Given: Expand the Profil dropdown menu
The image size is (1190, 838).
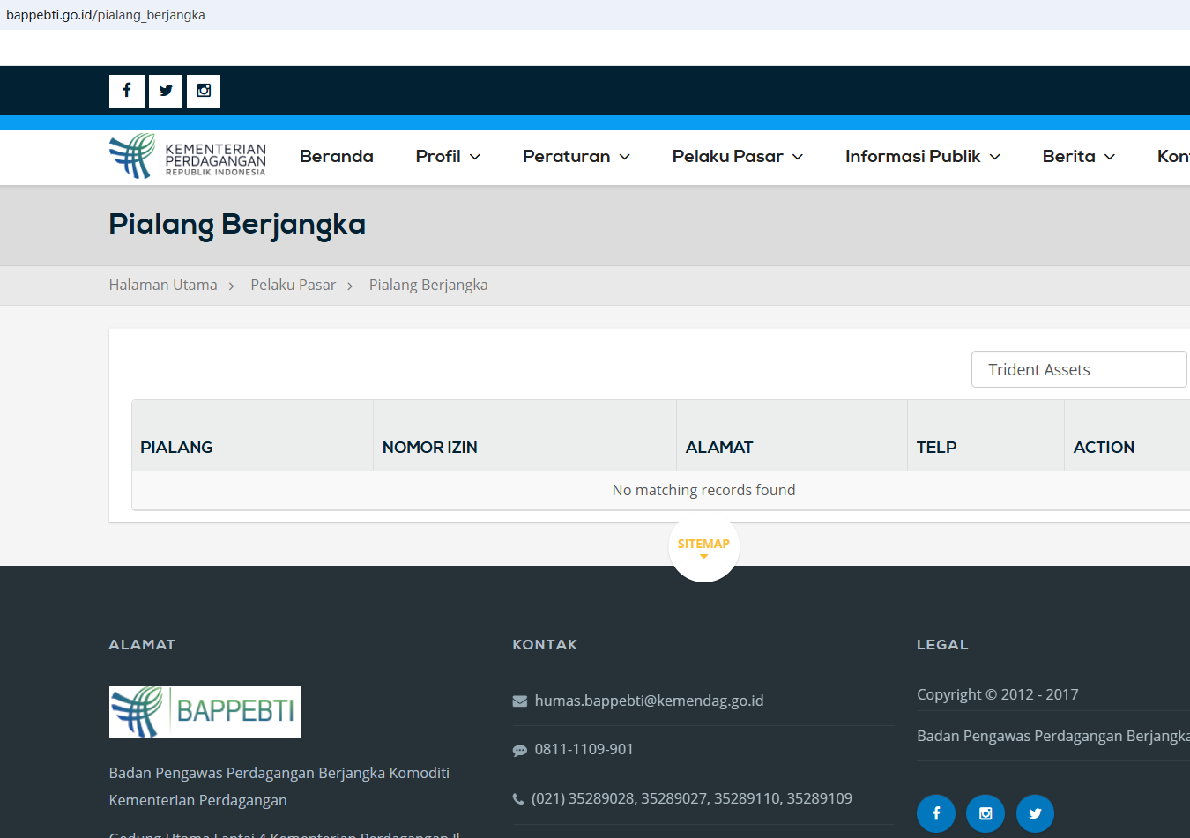Looking at the screenshot, I should click(448, 156).
